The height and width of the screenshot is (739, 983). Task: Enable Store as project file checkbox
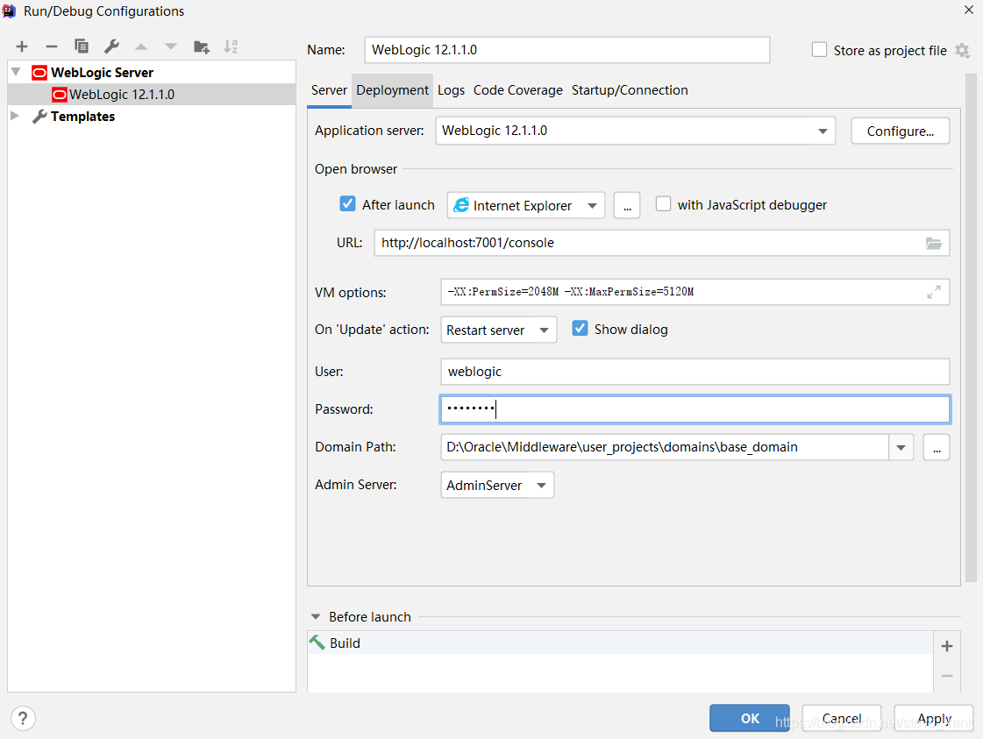[819, 49]
